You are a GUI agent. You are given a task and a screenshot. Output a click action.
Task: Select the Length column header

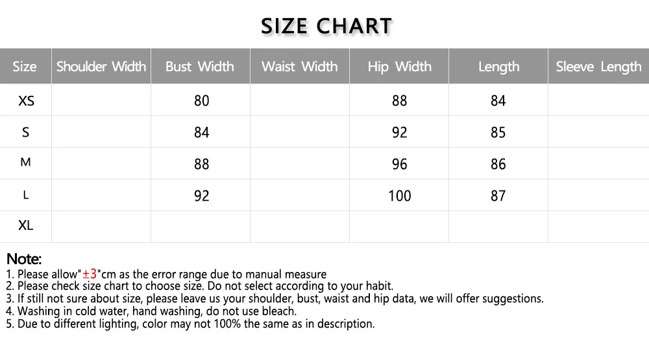(x=498, y=67)
